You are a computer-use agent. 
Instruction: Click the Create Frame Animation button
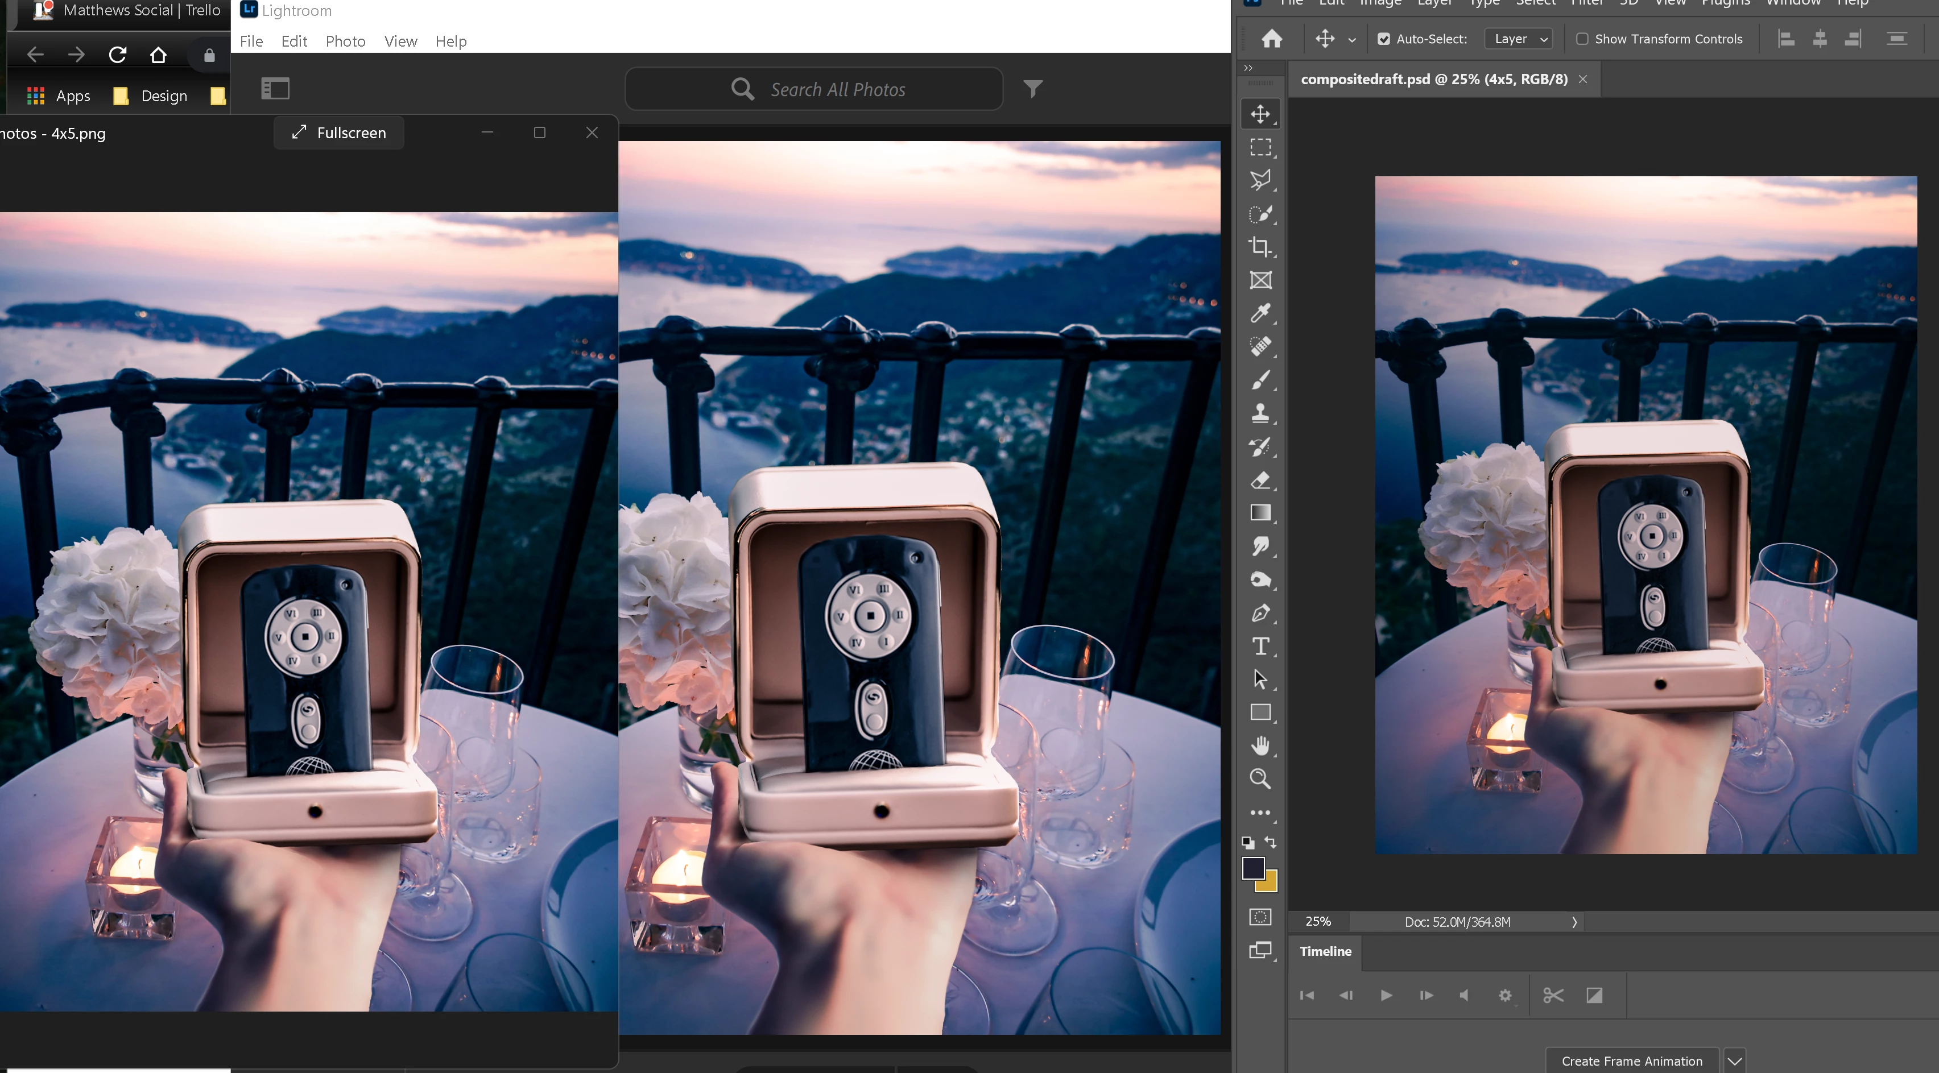coord(1631,1061)
